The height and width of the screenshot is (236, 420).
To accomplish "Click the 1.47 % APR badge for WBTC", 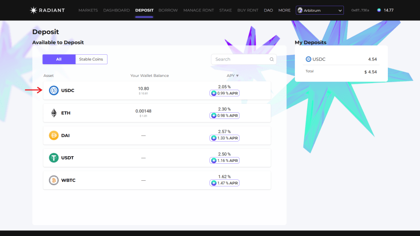I will pyautogui.click(x=224, y=183).
